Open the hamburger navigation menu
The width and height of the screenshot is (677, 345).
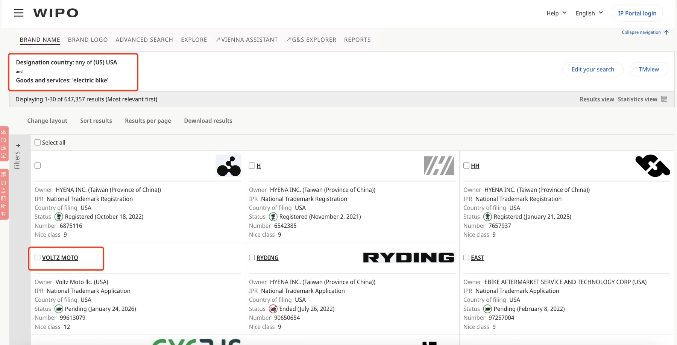coord(19,13)
